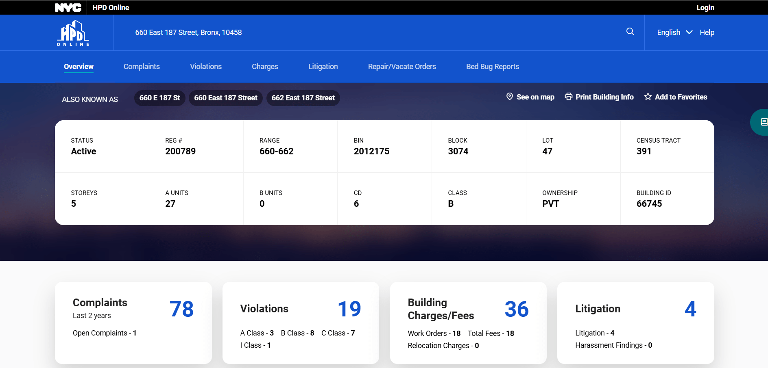Select the 662 East 187 Street alias
Screen dimensions: 768x368
pyautogui.click(x=303, y=98)
